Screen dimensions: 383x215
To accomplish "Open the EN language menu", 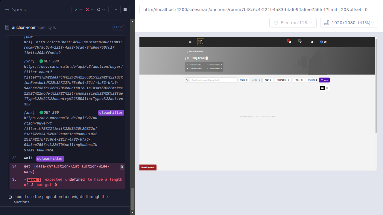I will point(323,42).
